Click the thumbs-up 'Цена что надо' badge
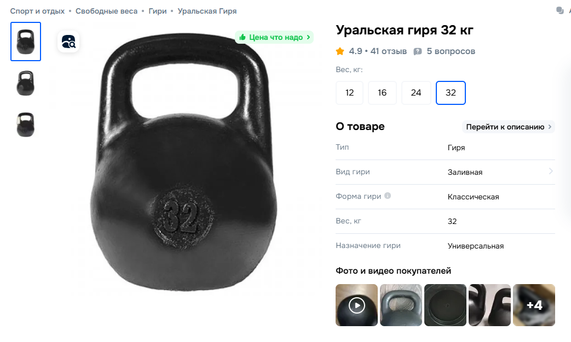 click(x=274, y=37)
